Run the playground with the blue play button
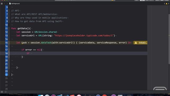Image resolution: width=170 pixels, height=96 pixels. pyautogui.click(x=6, y=75)
